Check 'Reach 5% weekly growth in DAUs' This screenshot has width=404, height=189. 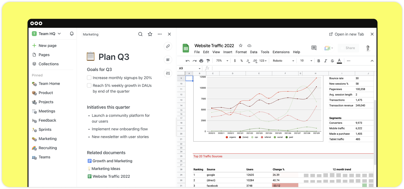(89, 85)
